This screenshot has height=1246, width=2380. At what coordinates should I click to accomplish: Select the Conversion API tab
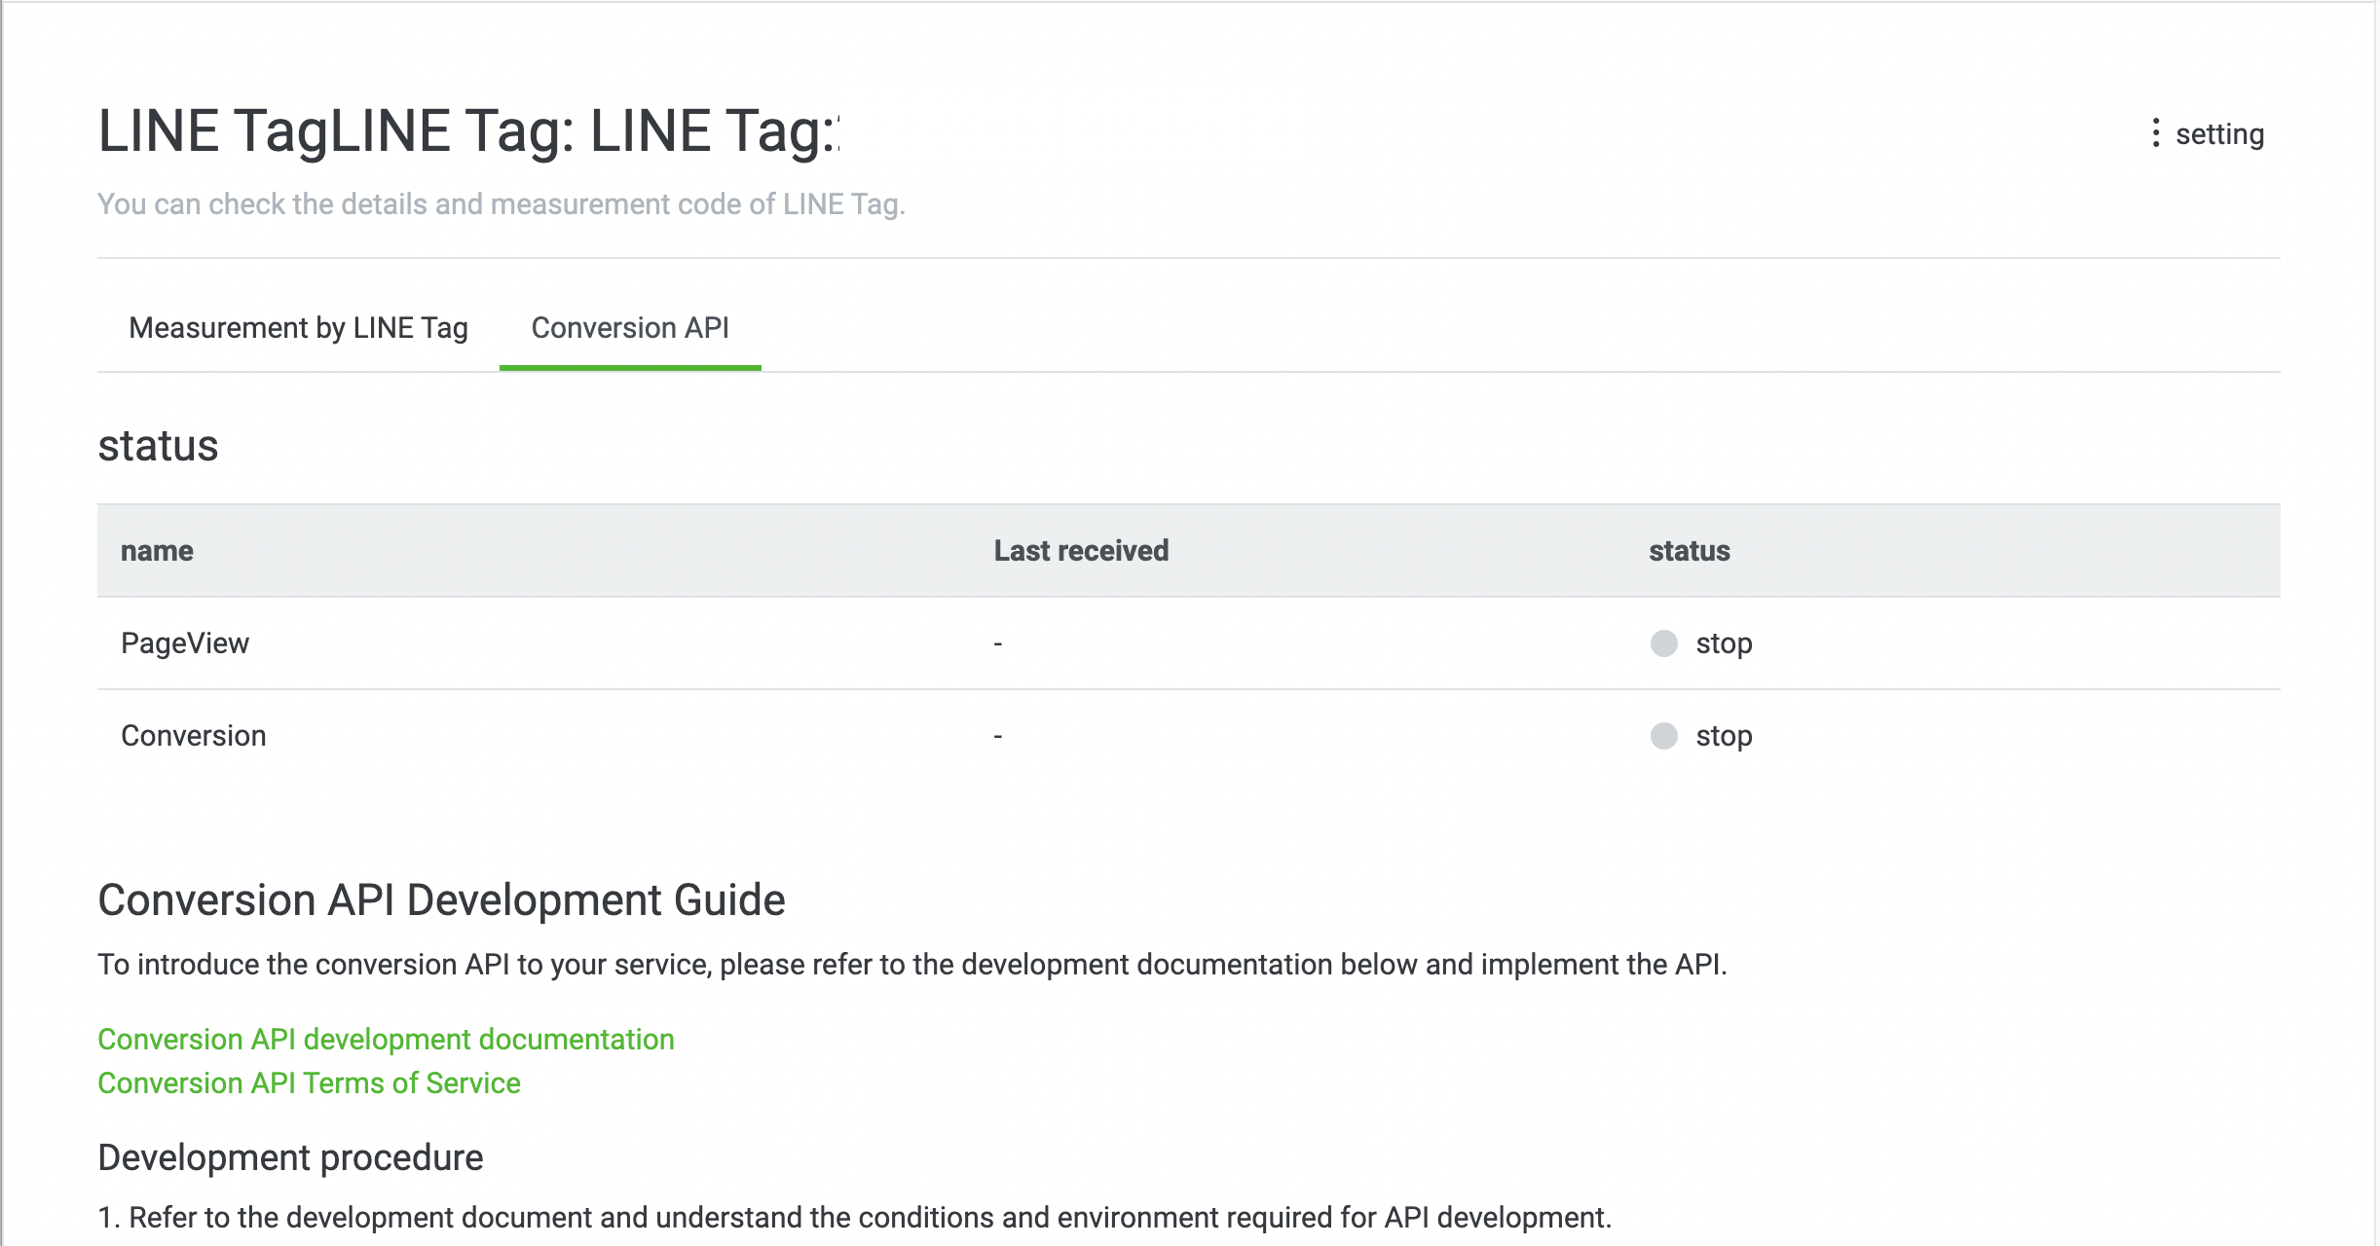(630, 328)
